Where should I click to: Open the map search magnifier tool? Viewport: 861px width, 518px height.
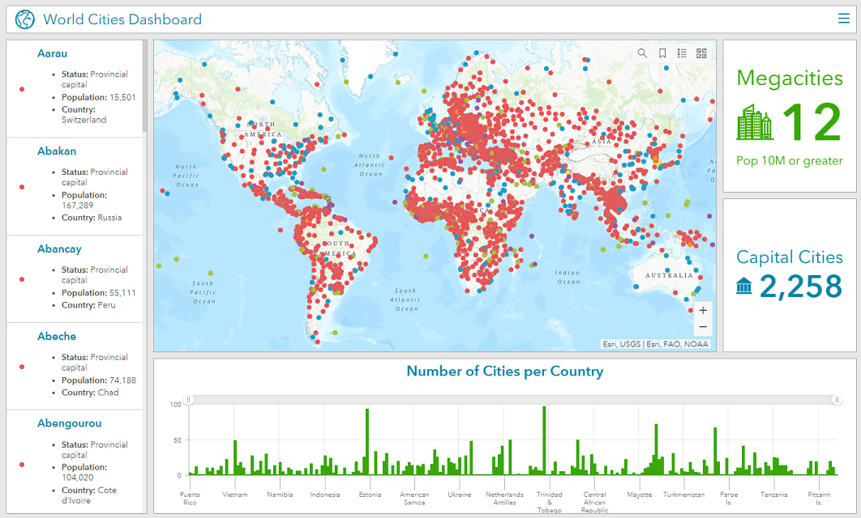[642, 53]
